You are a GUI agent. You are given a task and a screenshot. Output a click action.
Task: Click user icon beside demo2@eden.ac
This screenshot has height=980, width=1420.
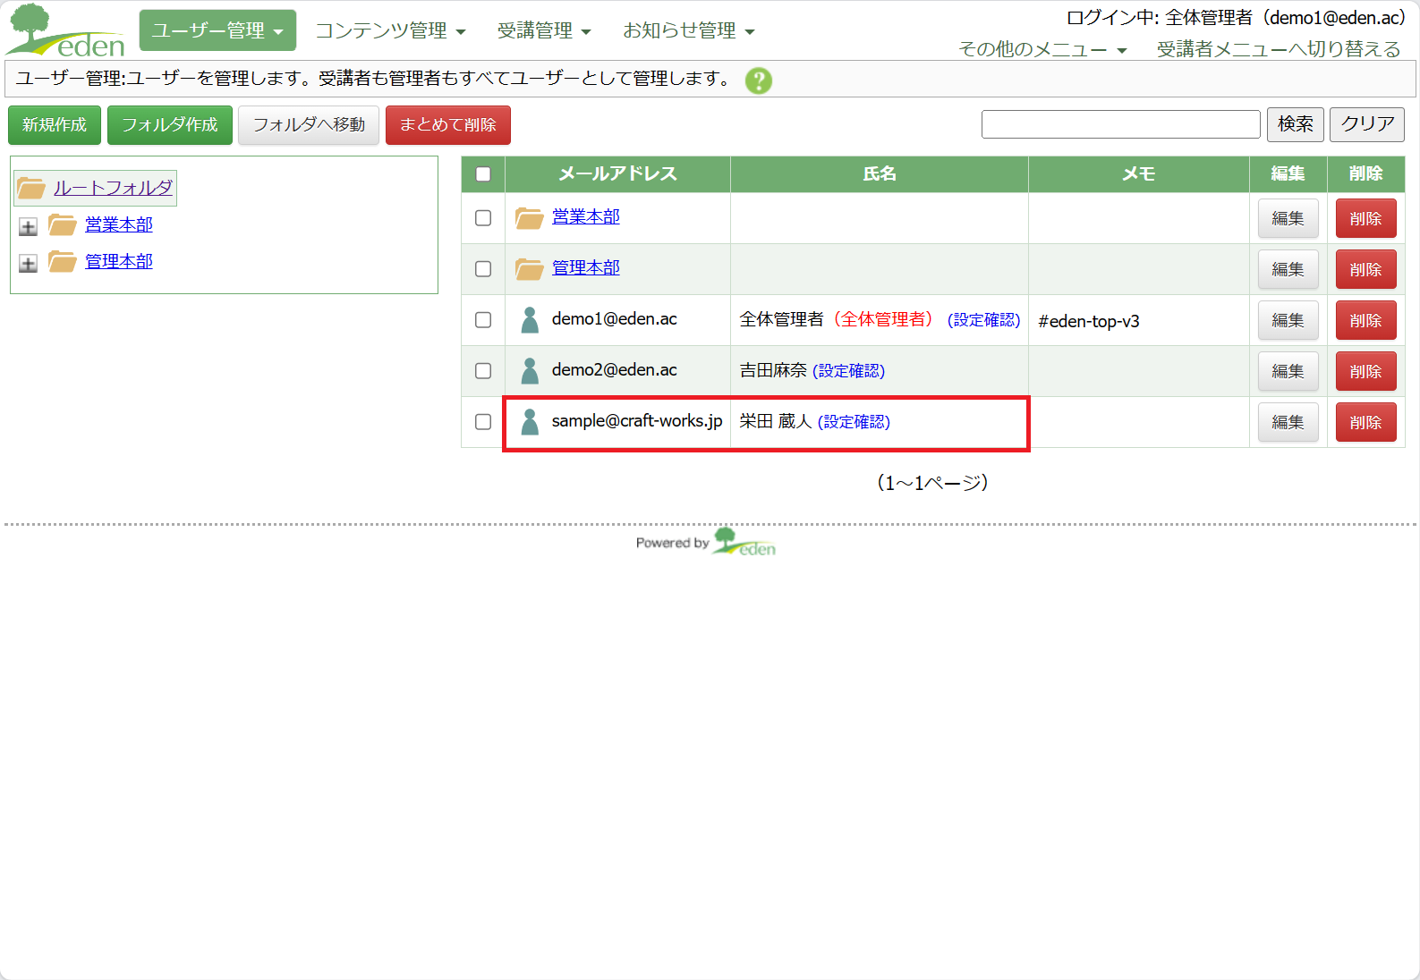[x=530, y=370]
